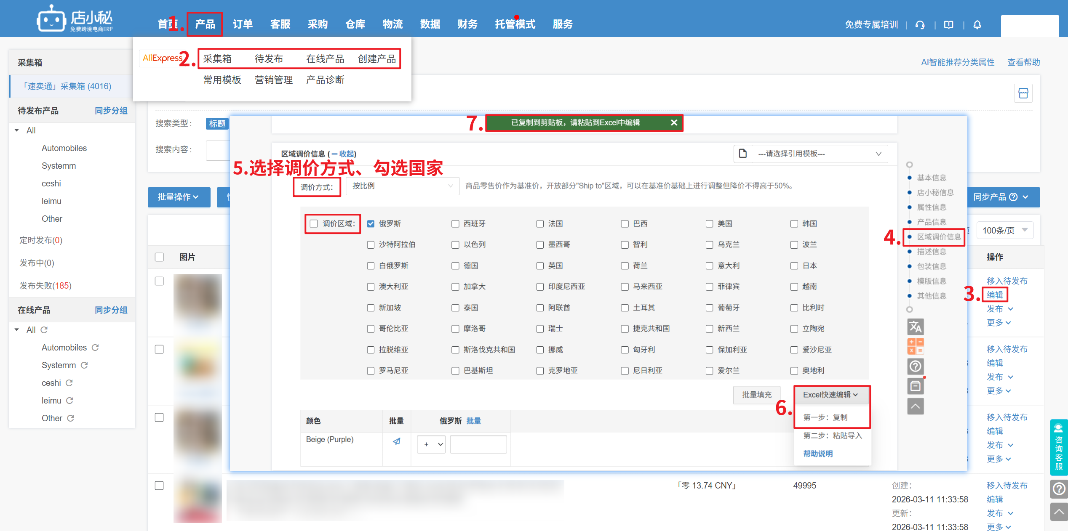
Task: Select 待发布 in the product submenu
Action: tap(269, 59)
